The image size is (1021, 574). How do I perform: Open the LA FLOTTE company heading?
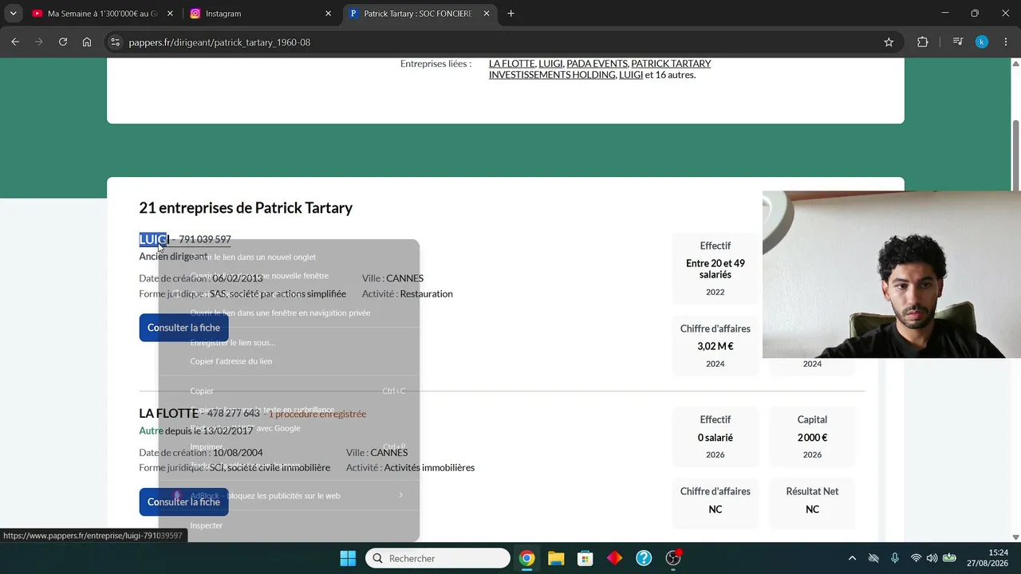(168, 413)
